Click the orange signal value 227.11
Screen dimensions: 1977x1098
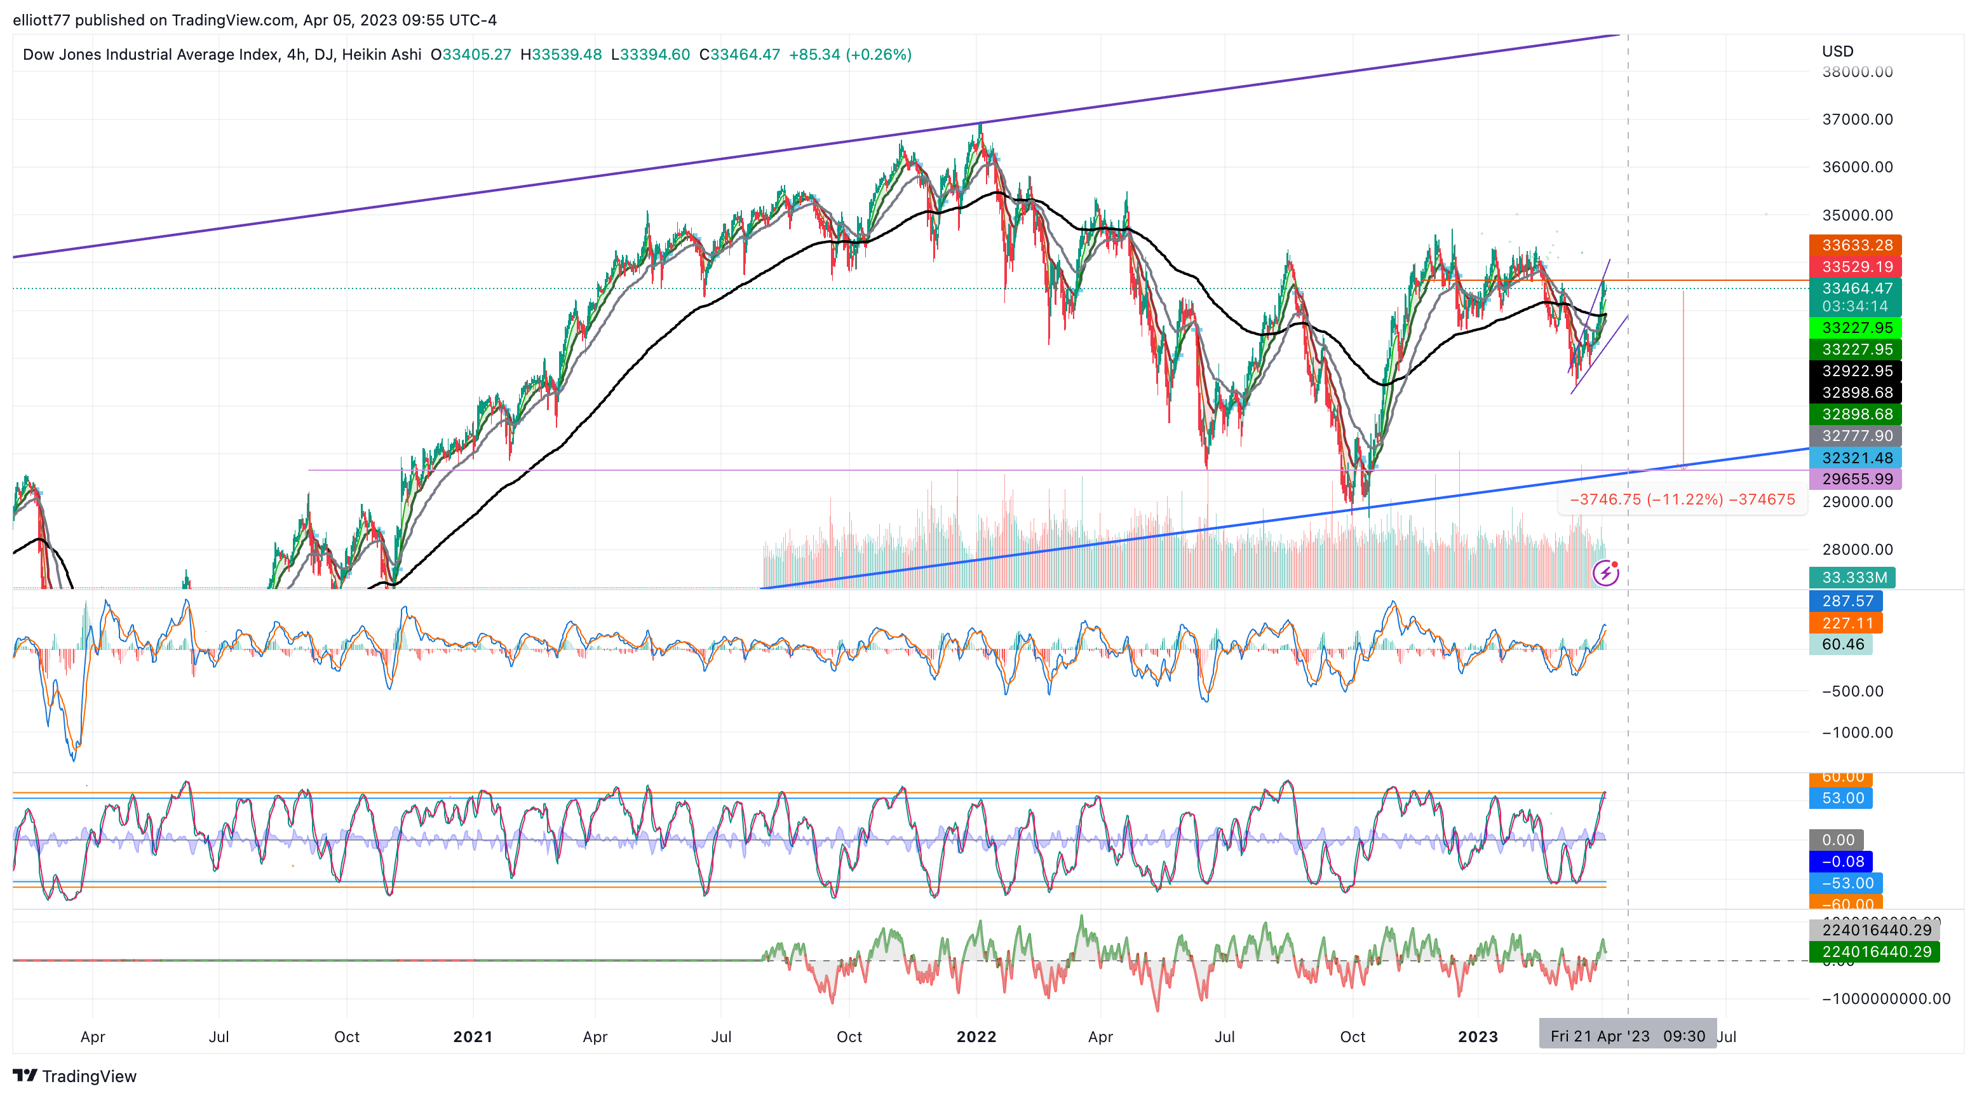pyautogui.click(x=1845, y=623)
